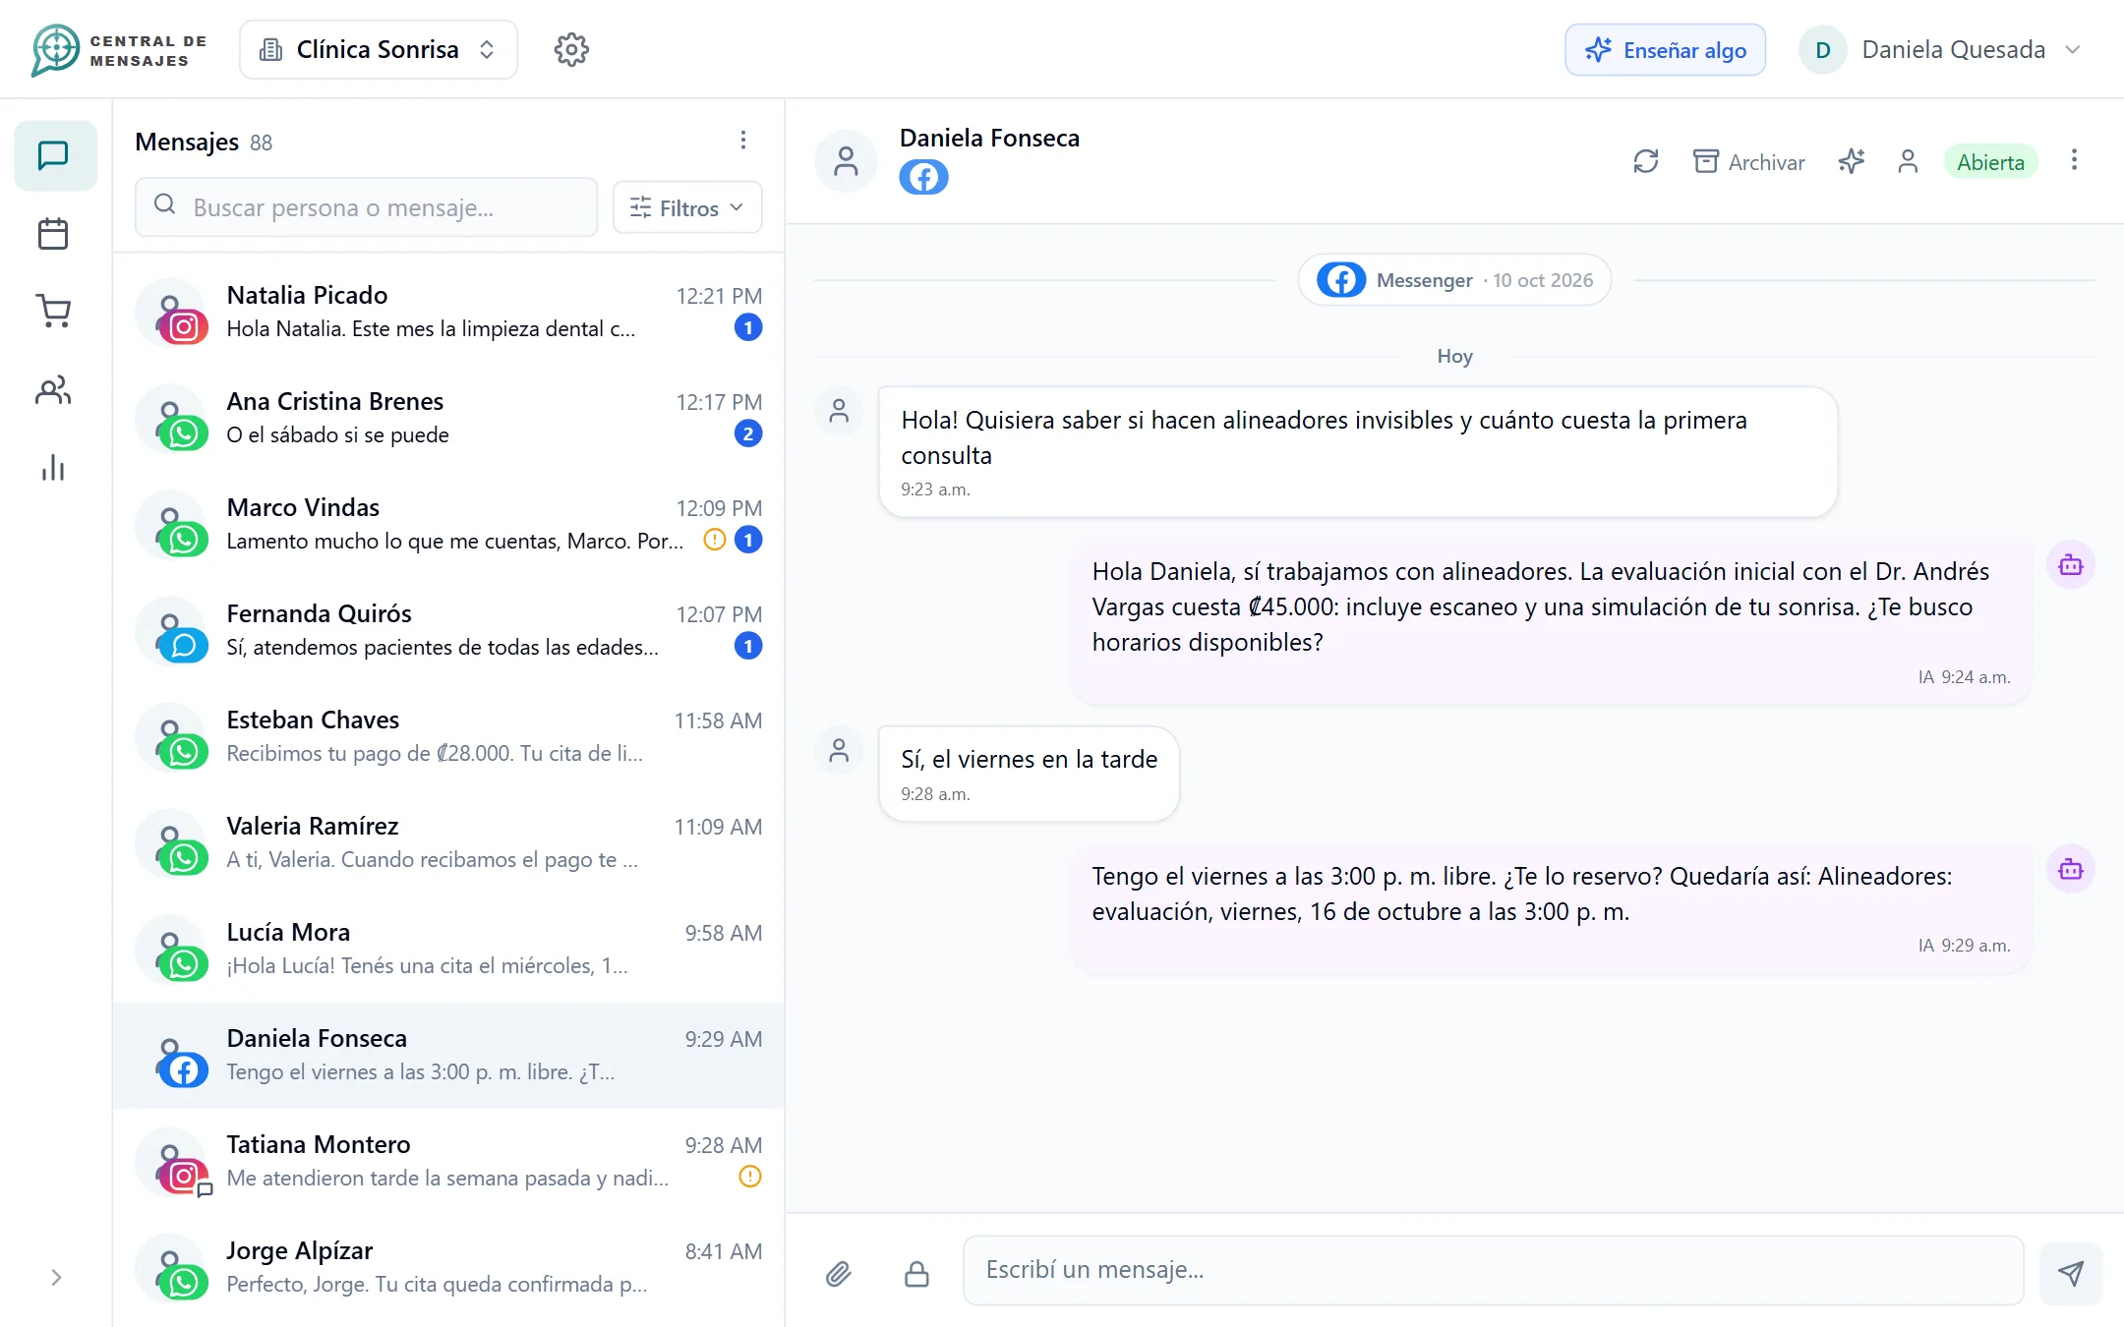Open the Filtros dropdown
This screenshot has height=1327, width=2124.
687,207
